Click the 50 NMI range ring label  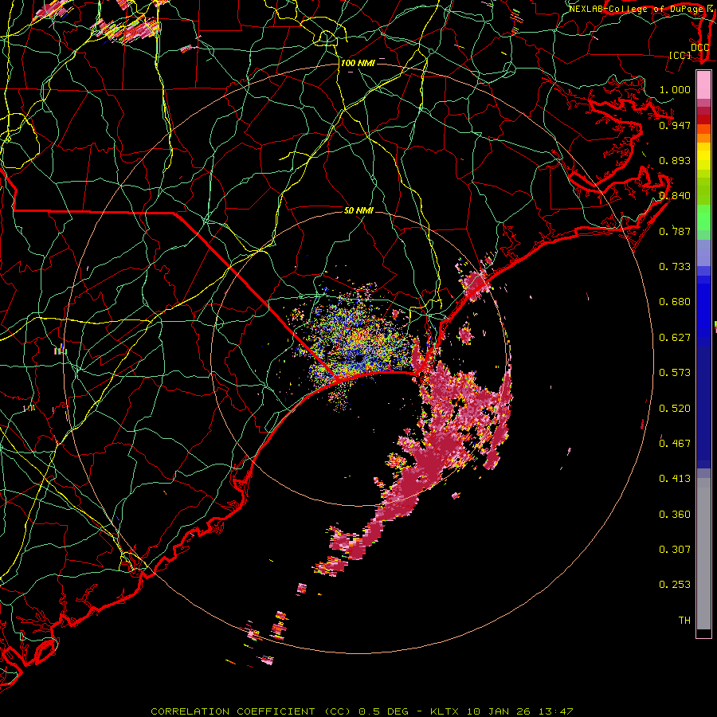coord(358,210)
